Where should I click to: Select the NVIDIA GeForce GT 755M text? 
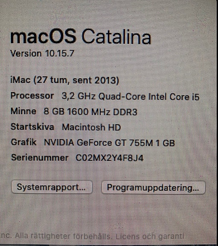coord(99,143)
